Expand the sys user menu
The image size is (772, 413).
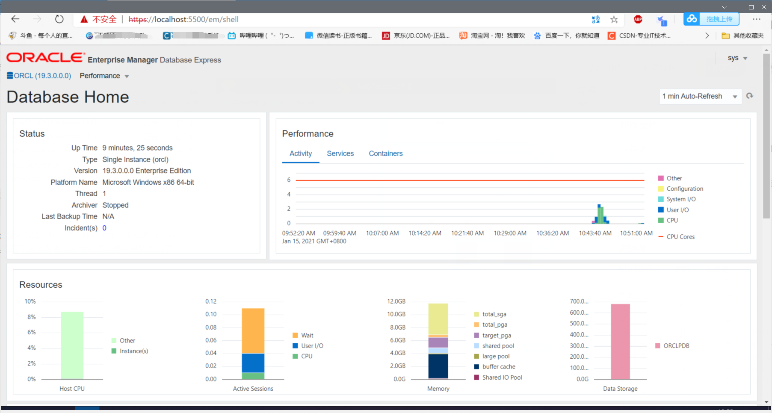(737, 58)
